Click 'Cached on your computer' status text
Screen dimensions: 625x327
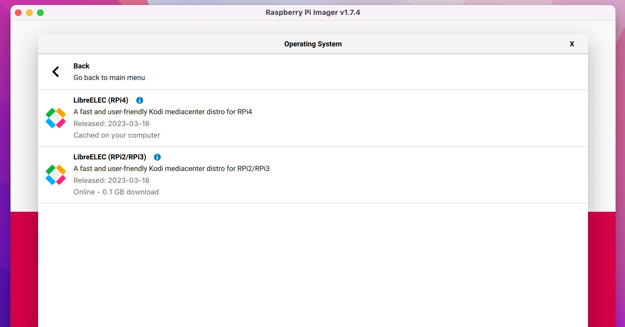click(x=116, y=135)
